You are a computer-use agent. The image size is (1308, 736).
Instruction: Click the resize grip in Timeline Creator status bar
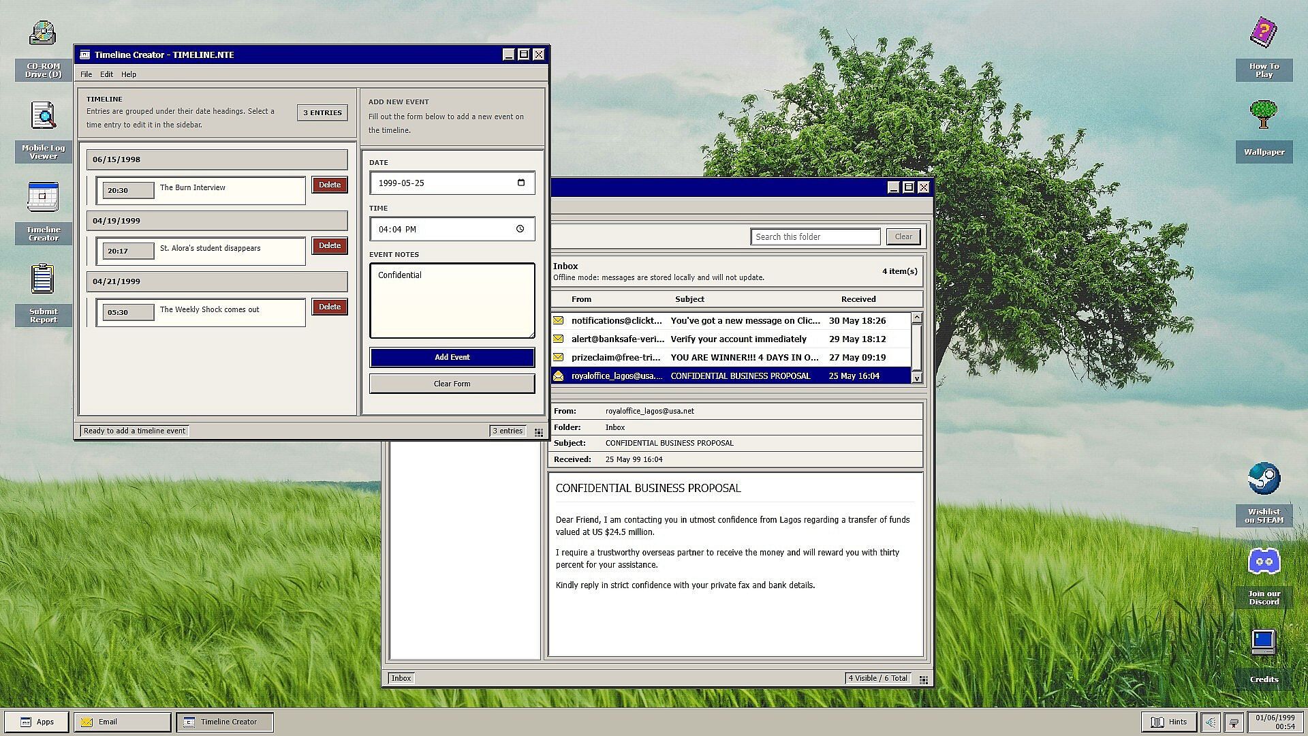coord(539,432)
